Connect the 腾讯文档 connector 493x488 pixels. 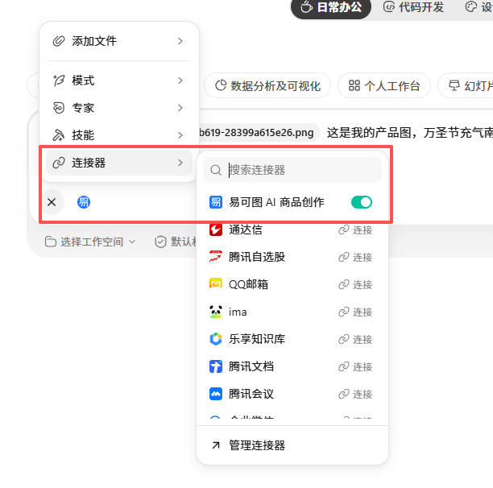pyautogui.click(x=355, y=366)
